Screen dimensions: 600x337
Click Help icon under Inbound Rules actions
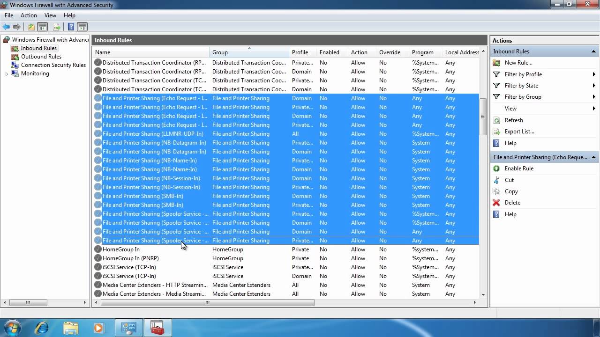click(496, 143)
